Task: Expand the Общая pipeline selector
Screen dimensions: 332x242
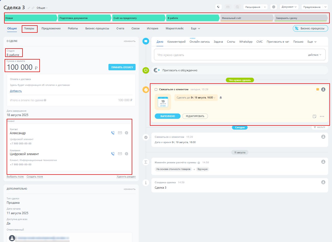Action: (42, 8)
